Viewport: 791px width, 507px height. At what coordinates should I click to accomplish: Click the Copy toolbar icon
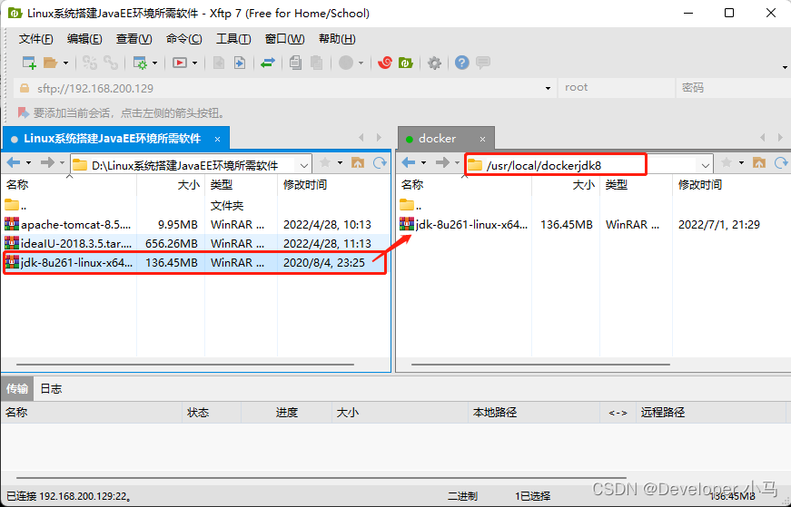[x=296, y=63]
